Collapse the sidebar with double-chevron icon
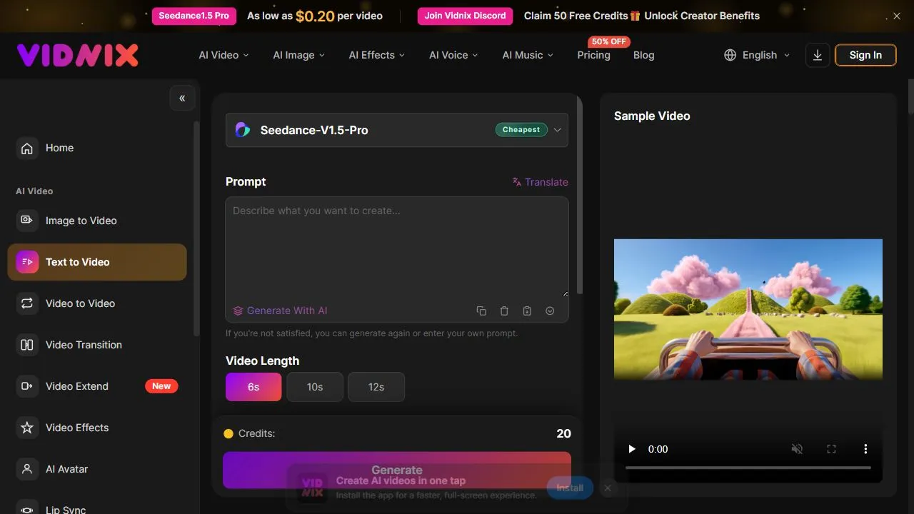This screenshot has width=914, height=514. pos(182,98)
